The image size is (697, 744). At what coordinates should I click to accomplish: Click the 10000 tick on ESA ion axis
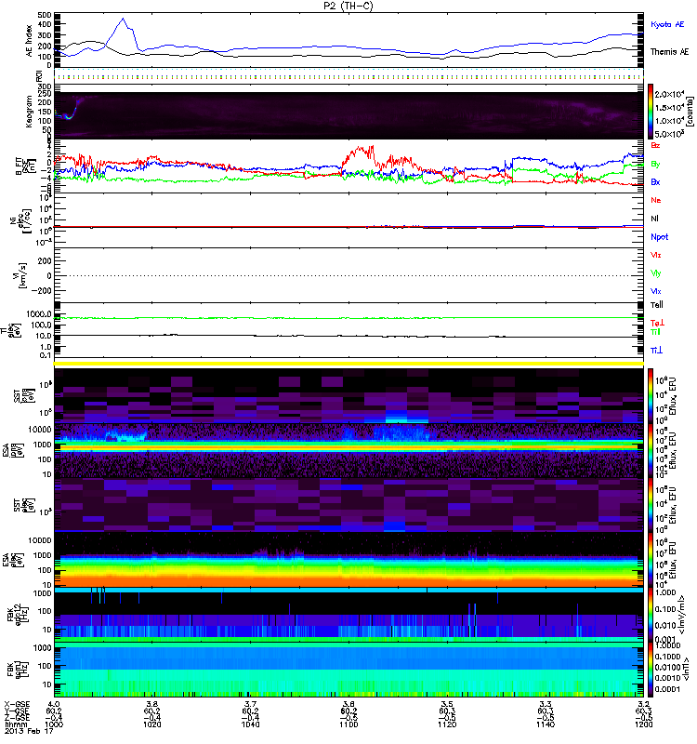tap(40, 430)
